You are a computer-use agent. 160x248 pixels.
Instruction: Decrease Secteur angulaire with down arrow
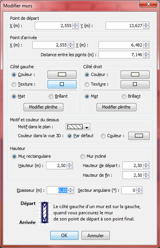coord(139,192)
